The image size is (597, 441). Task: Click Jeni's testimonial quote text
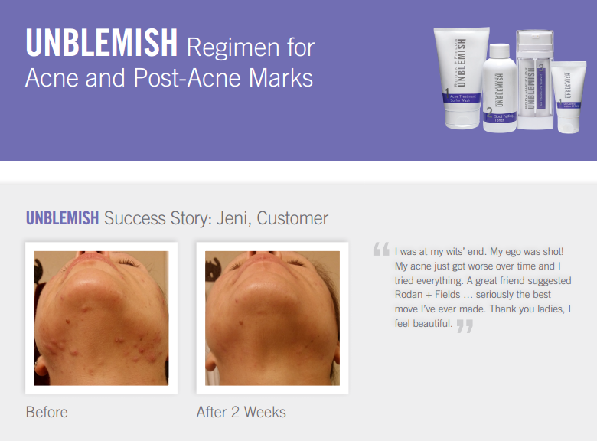click(483, 288)
